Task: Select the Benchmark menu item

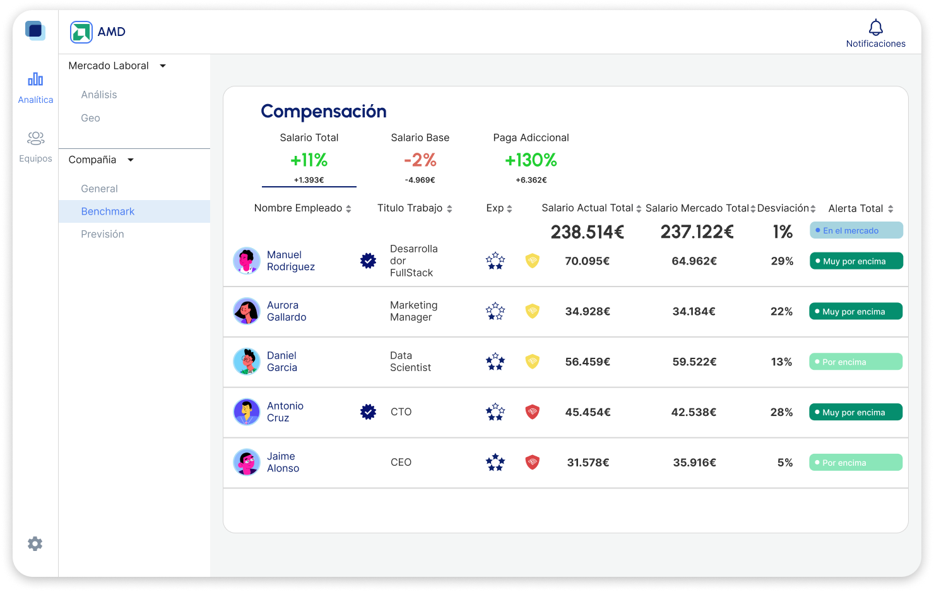Action: (134, 211)
